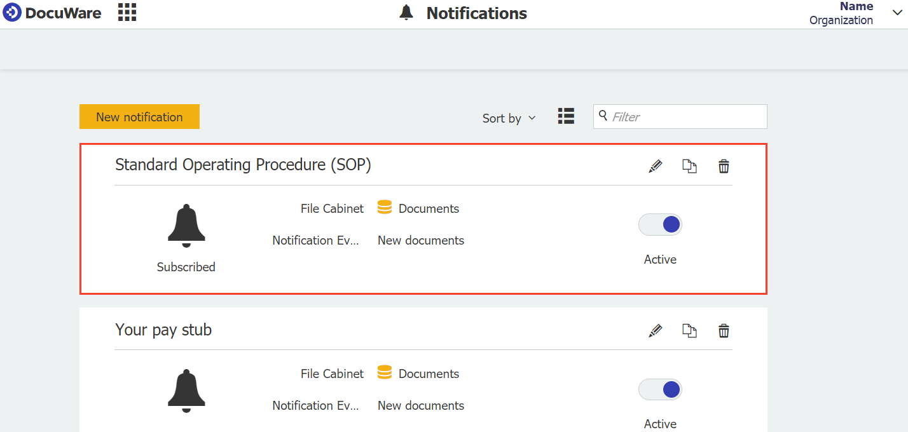Delete the Standard Operating Procedure notification
The width and height of the screenshot is (908, 432).
pyautogui.click(x=724, y=166)
